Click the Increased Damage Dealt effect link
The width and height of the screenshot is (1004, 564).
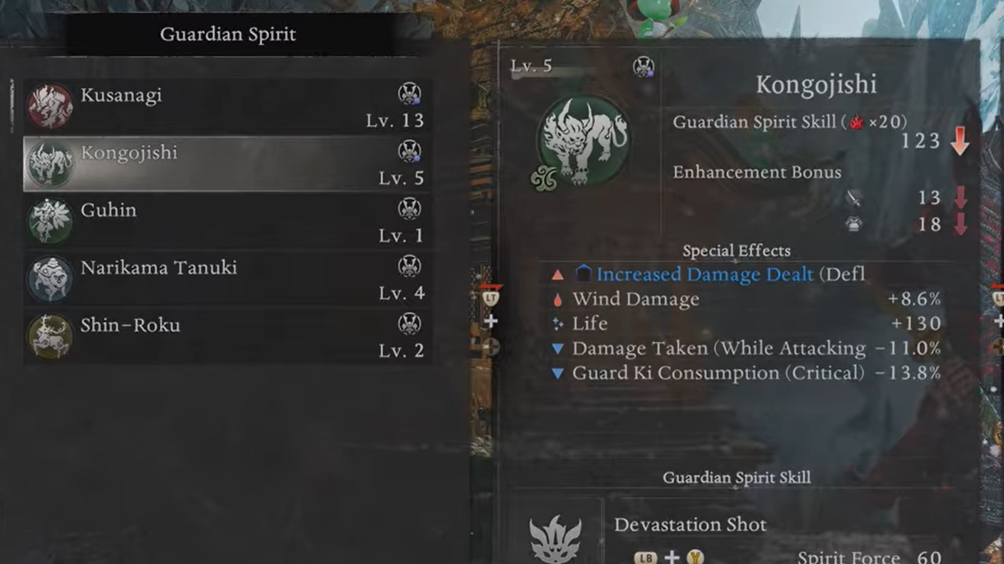pos(705,274)
